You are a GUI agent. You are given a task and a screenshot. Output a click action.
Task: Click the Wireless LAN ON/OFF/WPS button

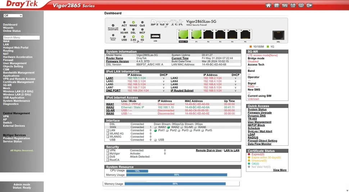(x=113, y=26)
